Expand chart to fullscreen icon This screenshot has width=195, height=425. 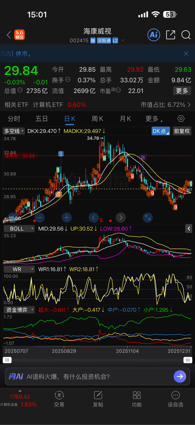148,217
